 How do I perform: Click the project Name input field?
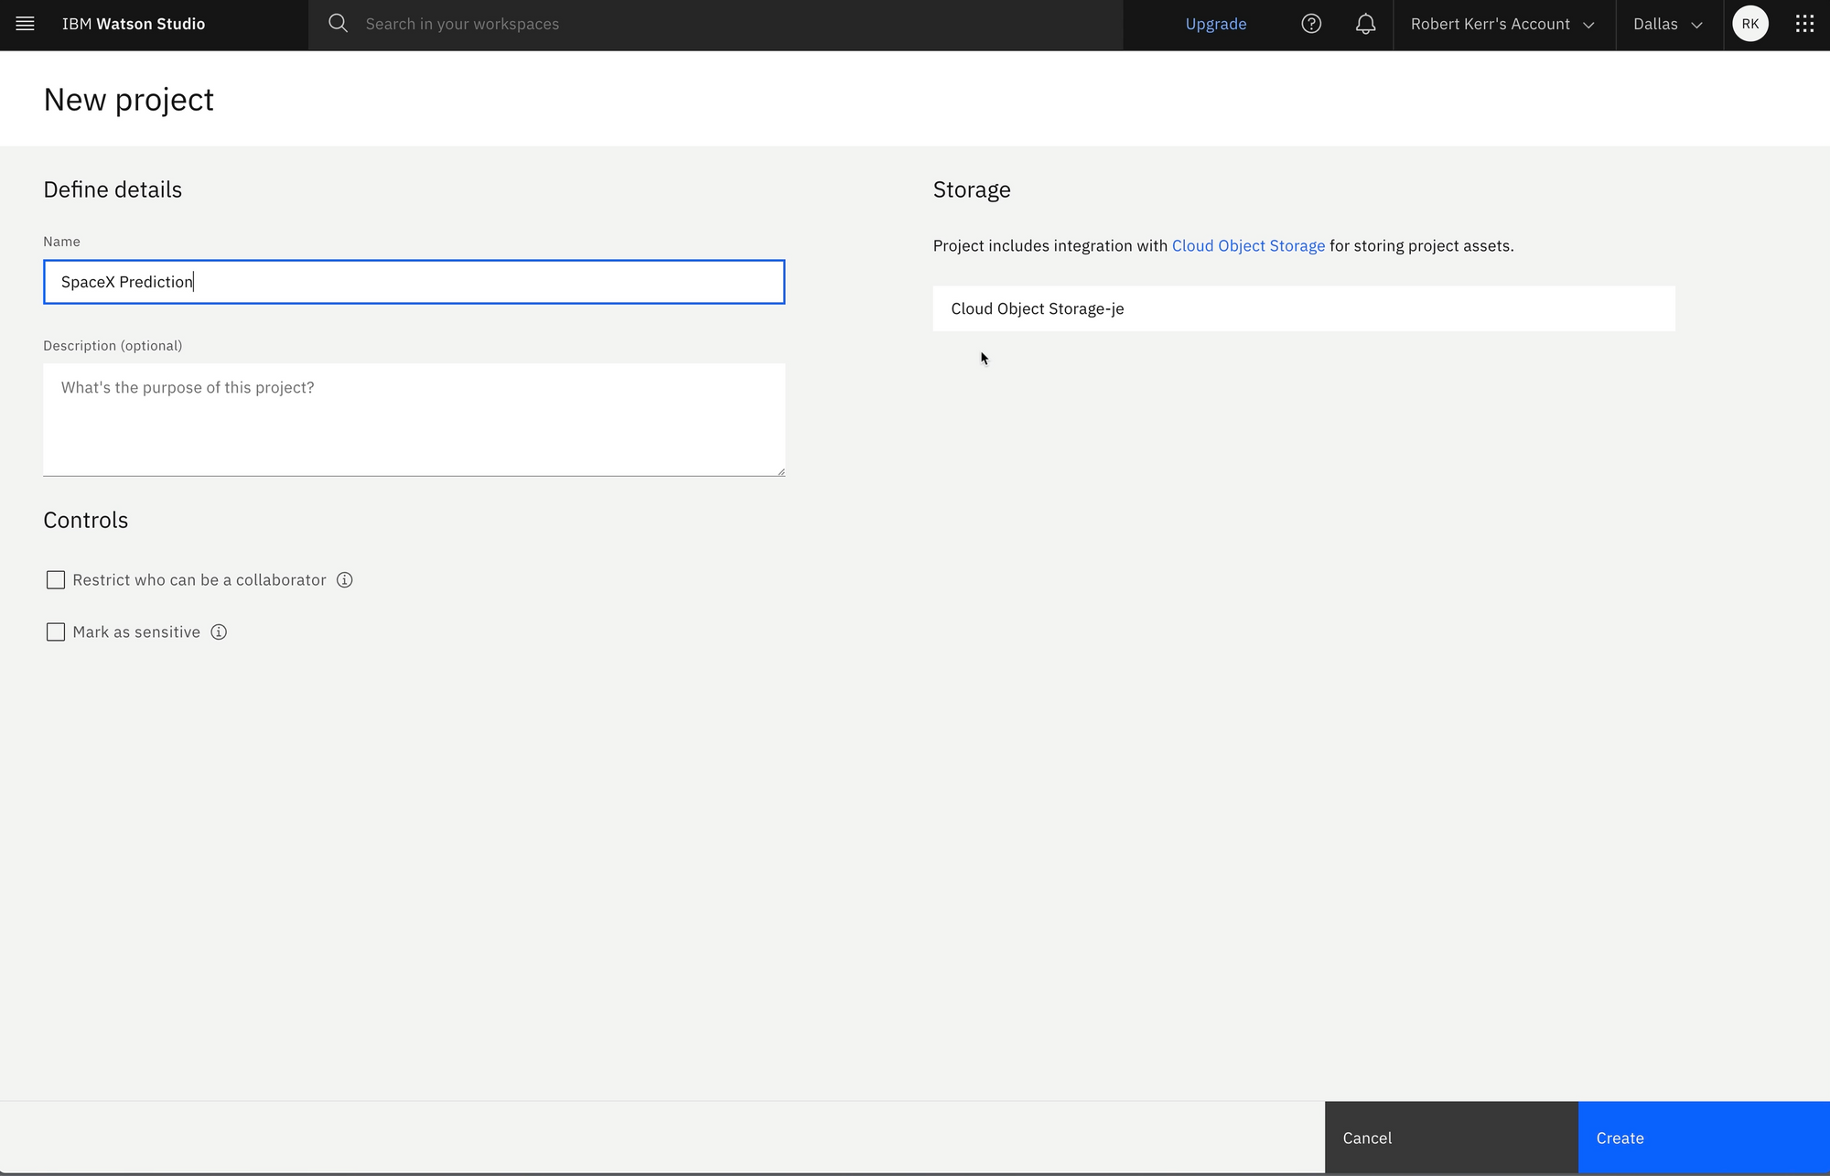pos(414,282)
